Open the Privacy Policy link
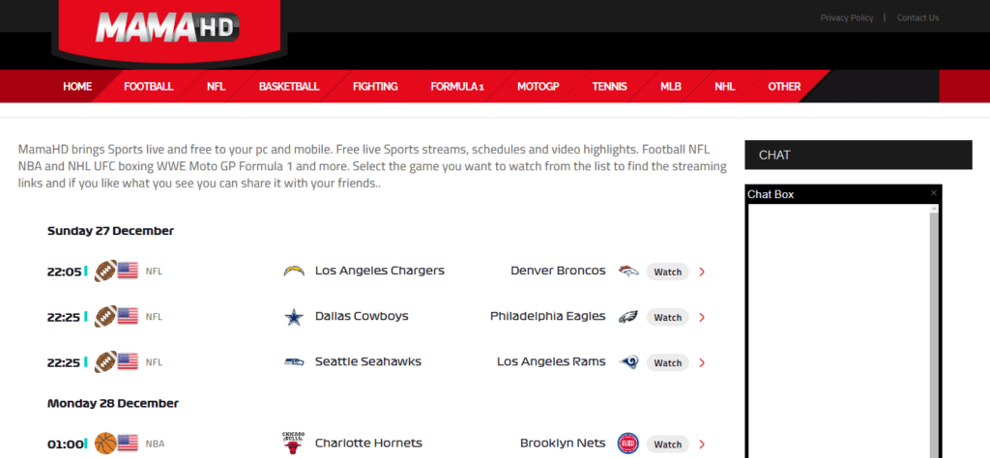990x458 pixels. [847, 17]
